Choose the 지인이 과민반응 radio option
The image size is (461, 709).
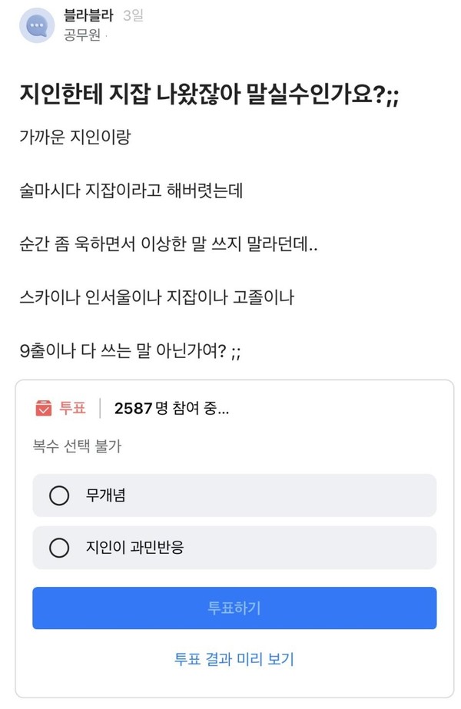click(x=59, y=548)
